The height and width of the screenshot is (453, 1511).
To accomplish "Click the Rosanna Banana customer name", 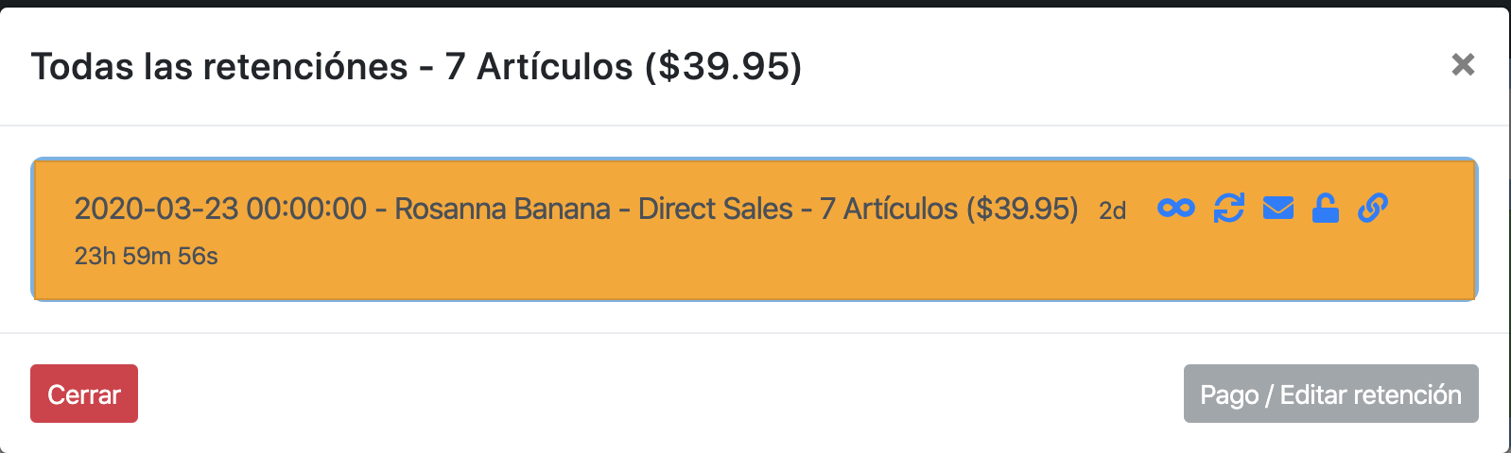I will tap(502, 209).
